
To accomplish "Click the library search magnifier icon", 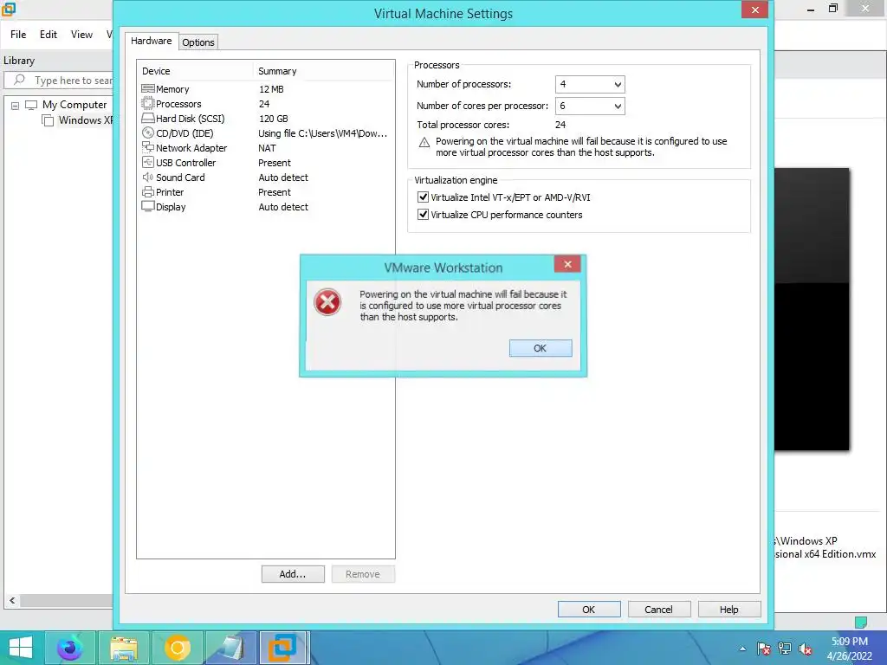I will click(19, 80).
